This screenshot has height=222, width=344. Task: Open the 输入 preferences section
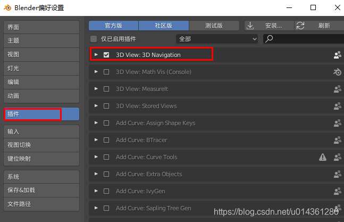41,131
